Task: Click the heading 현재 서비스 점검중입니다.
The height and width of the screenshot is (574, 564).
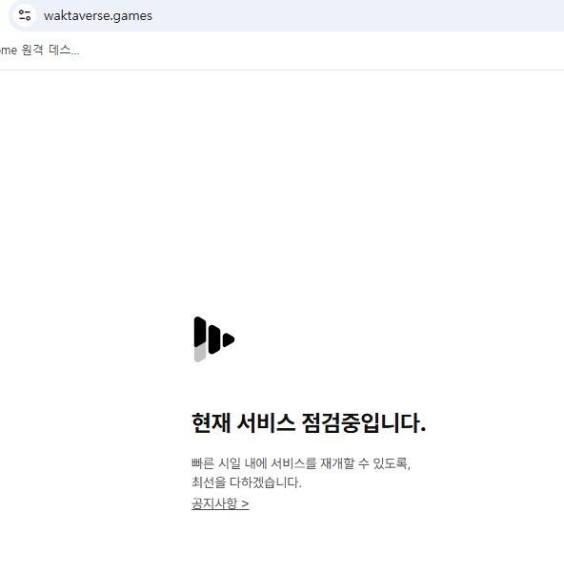Action: click(x=309, y=423)
